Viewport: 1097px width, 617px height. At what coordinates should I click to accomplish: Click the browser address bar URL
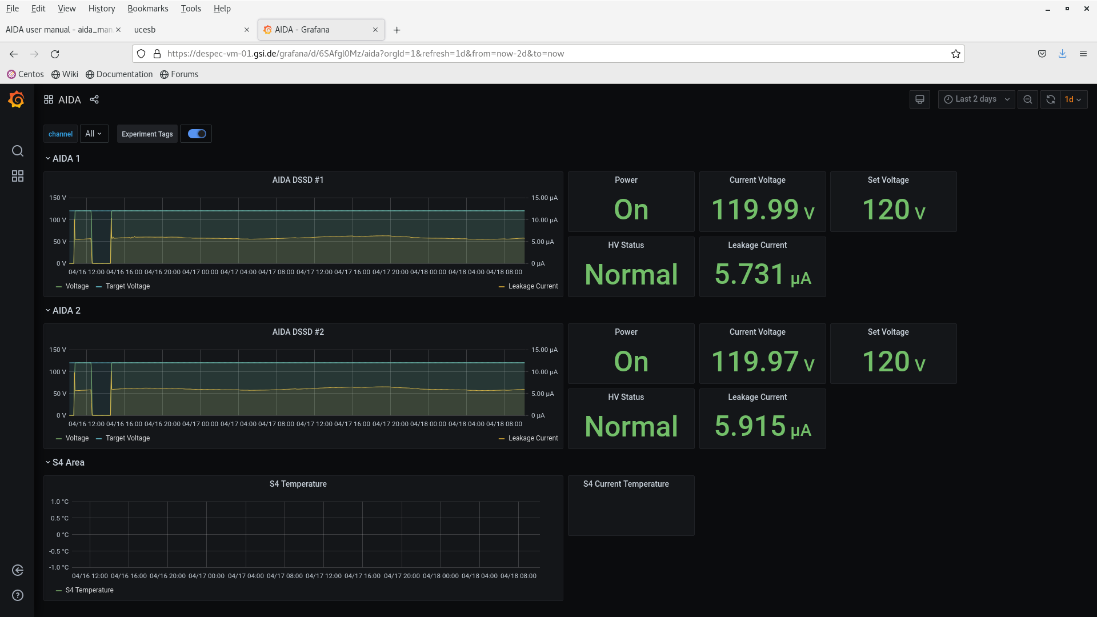[x=366, y=54]
